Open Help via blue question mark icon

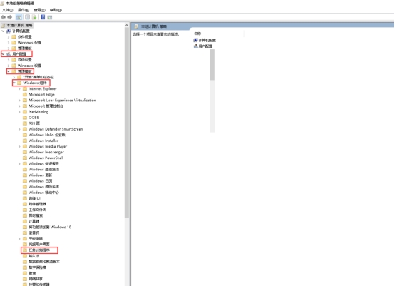point(43,17)
